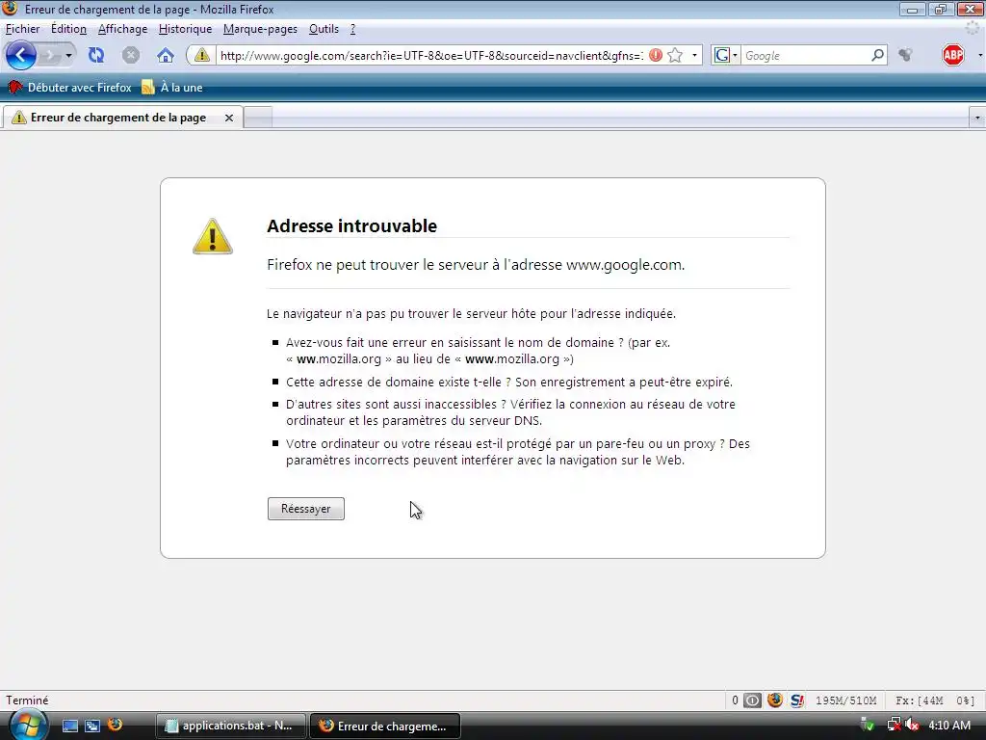This screenshot has width=986, height=740.
Task: Click the muted volume tray icon
Action: tap(912, 725)
